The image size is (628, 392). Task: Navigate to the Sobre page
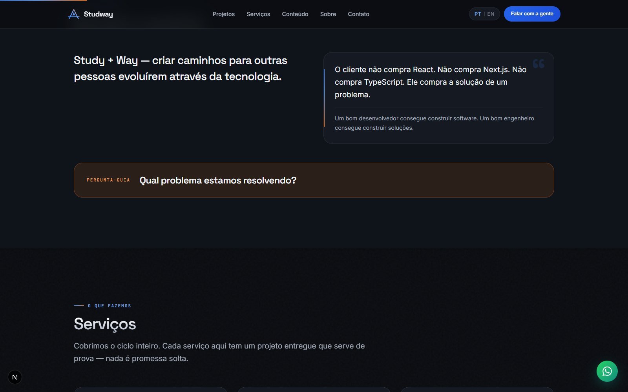pyautogui.click(x=328, y=14)
